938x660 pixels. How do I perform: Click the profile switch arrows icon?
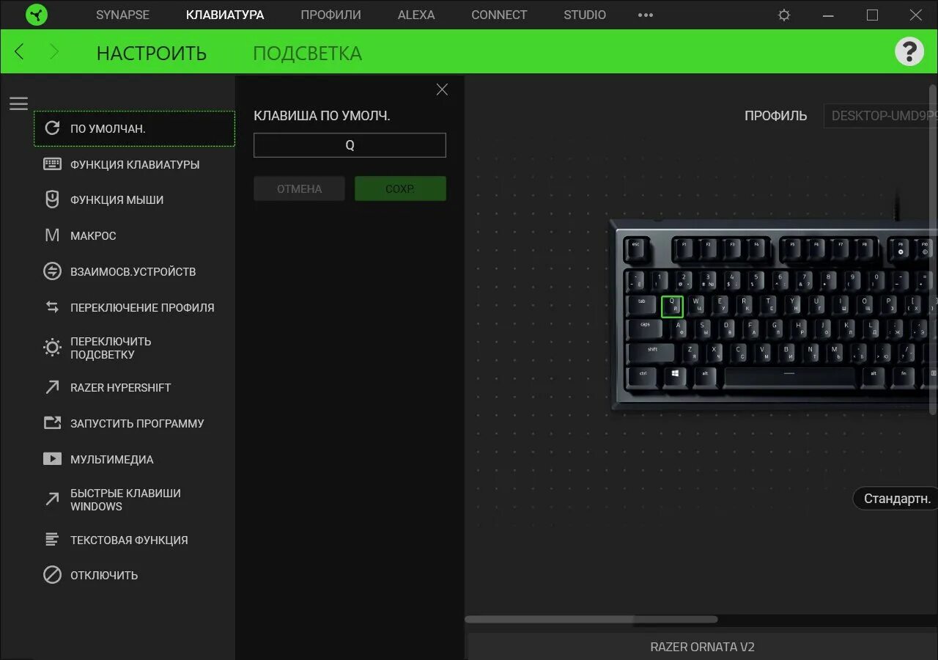(52, 307)
